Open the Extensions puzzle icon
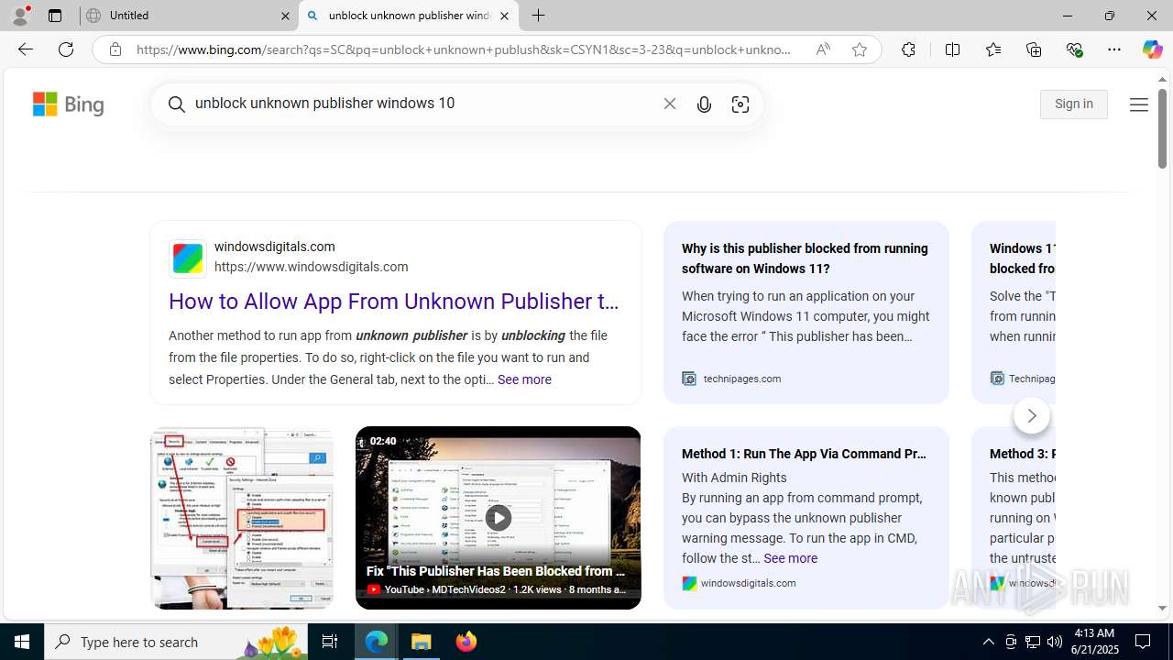 pyautogui.click(x=908, y=49)
